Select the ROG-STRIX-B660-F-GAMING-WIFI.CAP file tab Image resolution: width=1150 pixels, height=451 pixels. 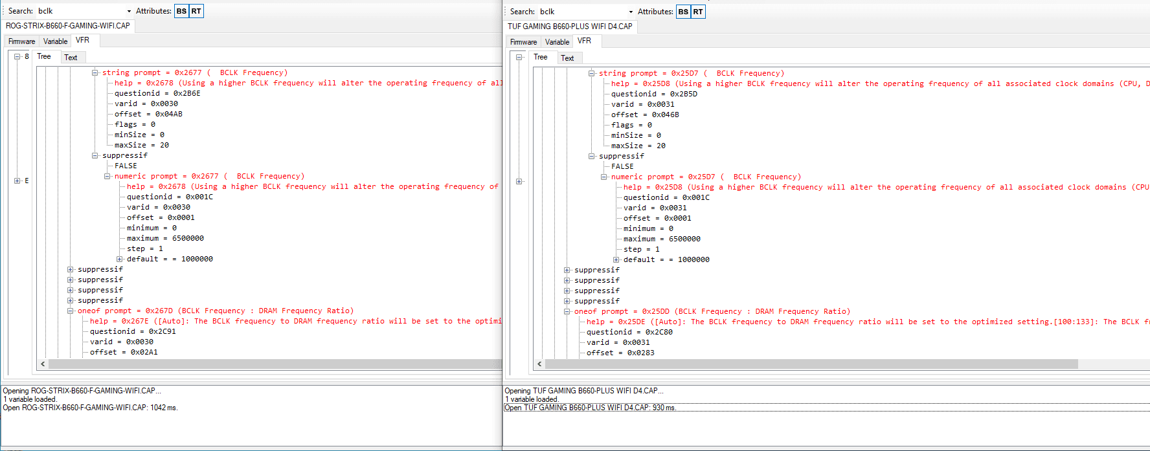pyautogui.click(x=68, y=26)
